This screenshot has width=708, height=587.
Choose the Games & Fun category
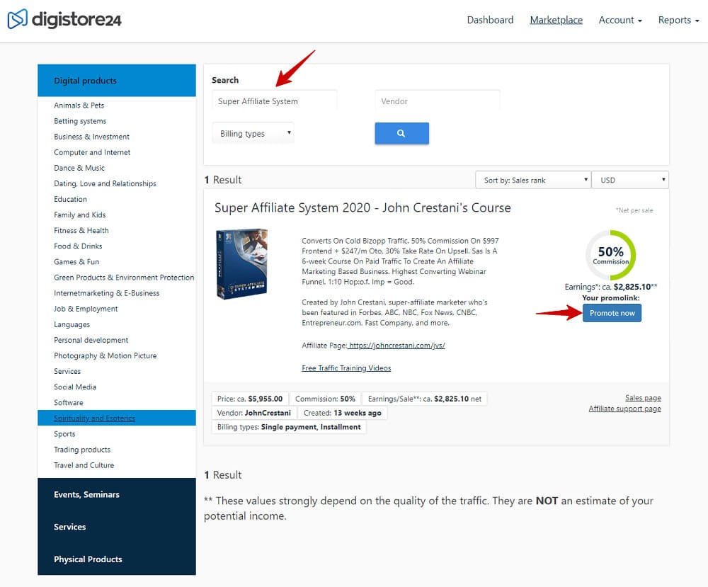pyautogui.click(x=76, y=262)
